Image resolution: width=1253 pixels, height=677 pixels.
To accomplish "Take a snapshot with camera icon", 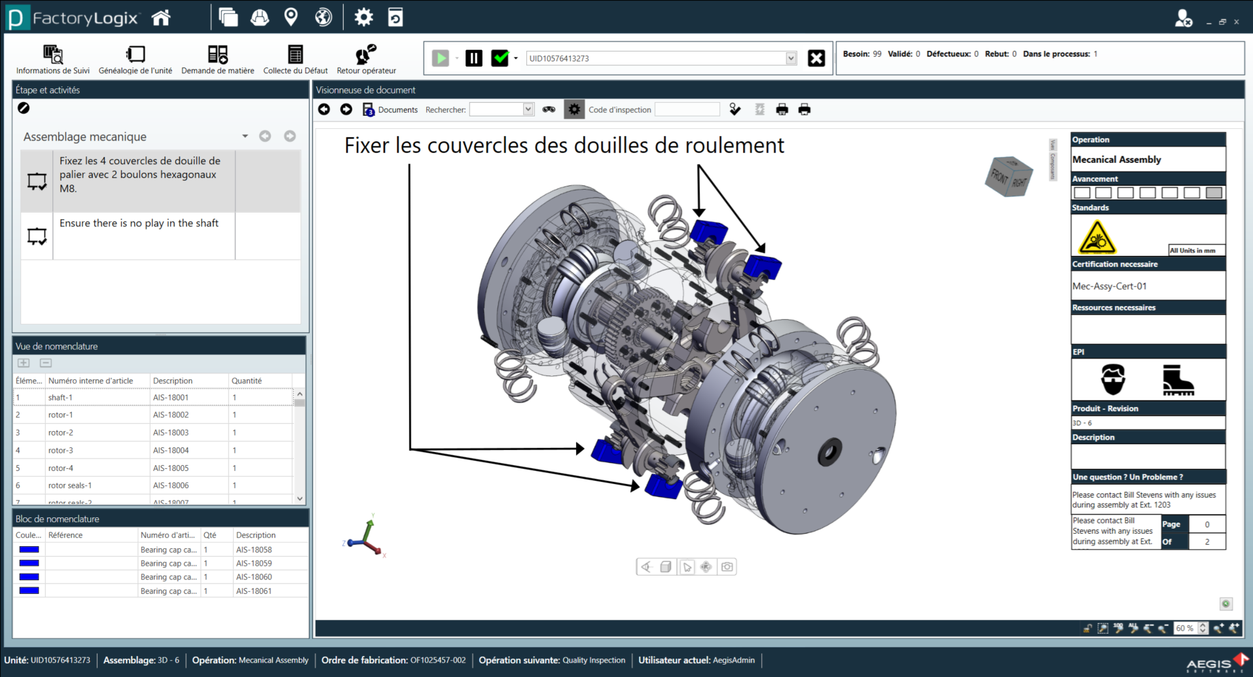I will [727, 566].
